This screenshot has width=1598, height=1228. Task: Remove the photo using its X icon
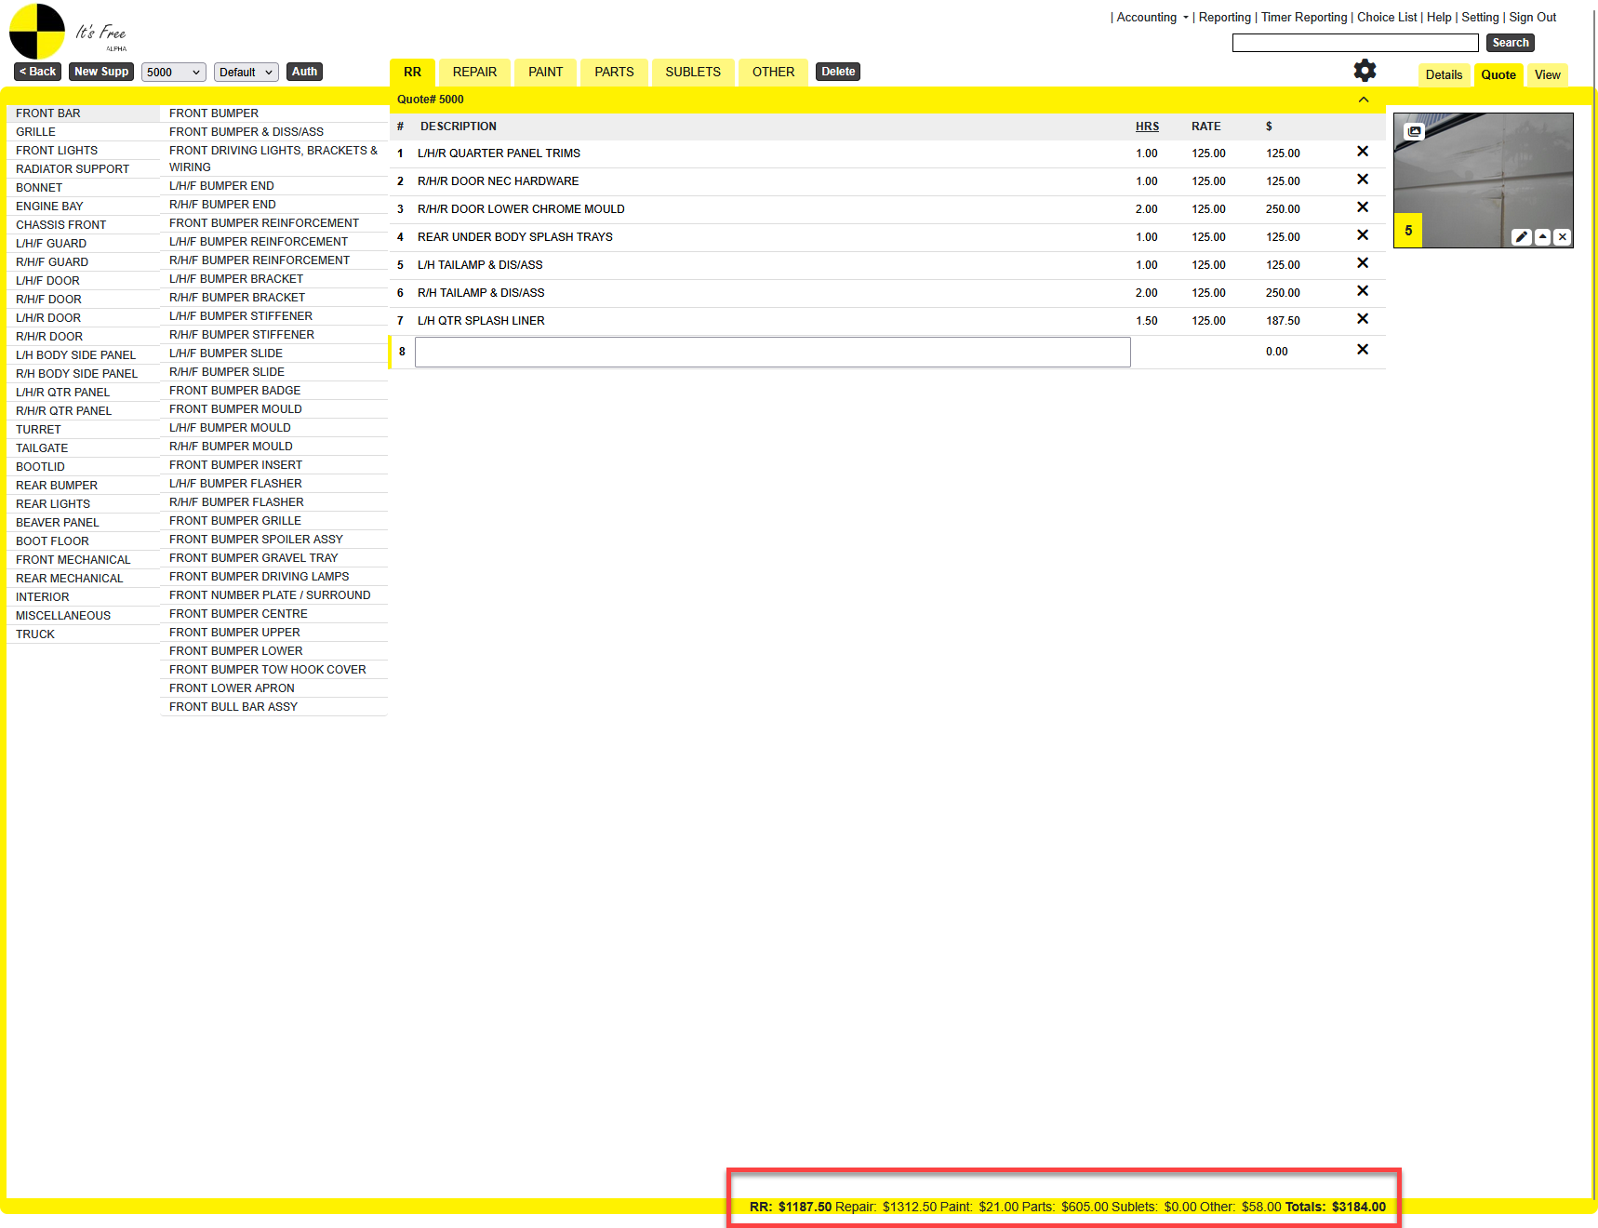1563,237
